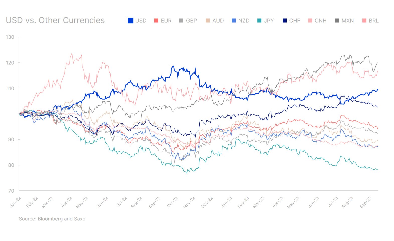Click the 130 y-axis label

10,37
